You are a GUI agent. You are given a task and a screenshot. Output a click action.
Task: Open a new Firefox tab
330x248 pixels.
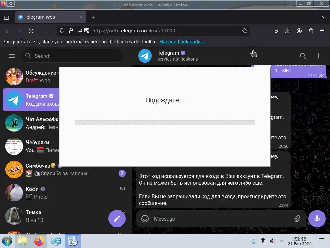pos(93,17)
